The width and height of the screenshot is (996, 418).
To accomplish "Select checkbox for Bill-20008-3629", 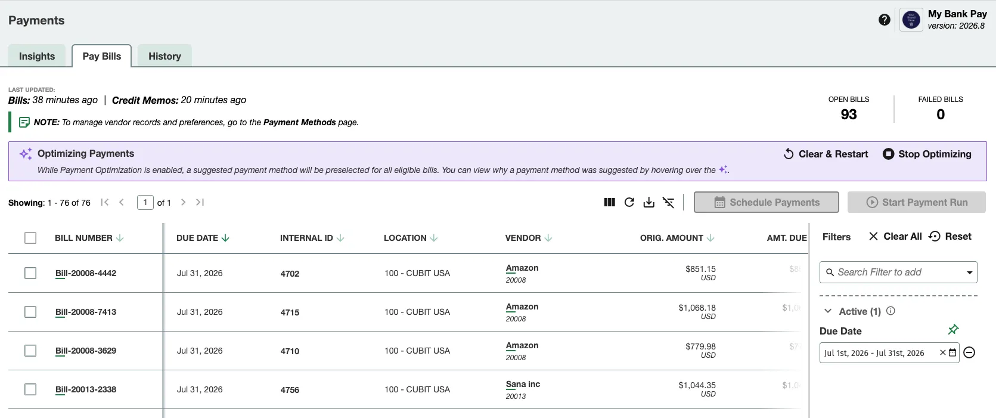I will (x=30, y=351).
